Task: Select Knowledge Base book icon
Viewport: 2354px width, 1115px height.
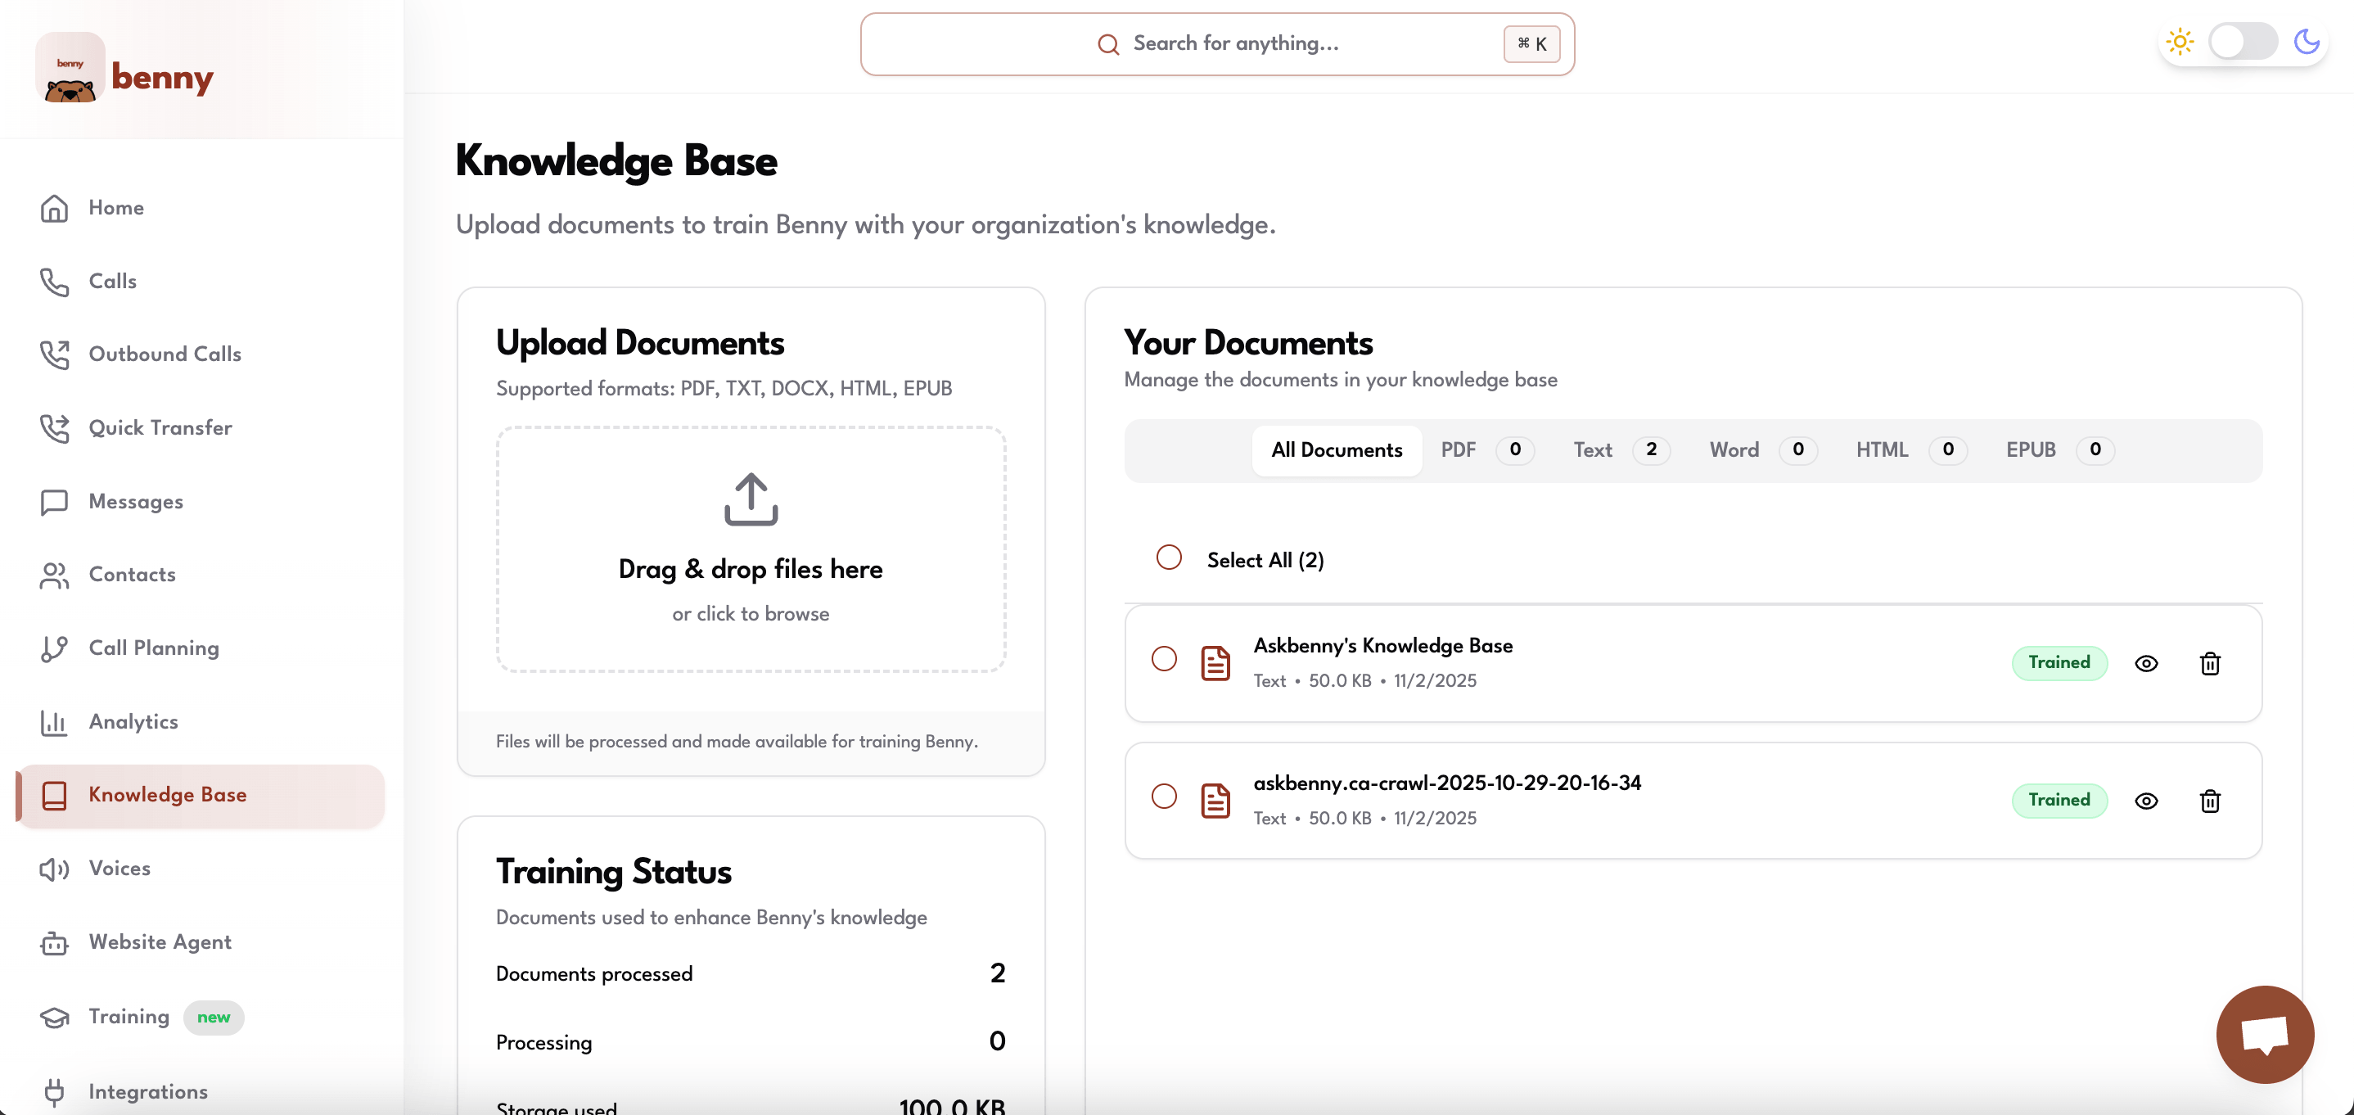Action: [55, 795]
